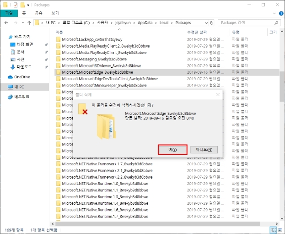Open the 공유 ribbon tab

click(38, 13)
